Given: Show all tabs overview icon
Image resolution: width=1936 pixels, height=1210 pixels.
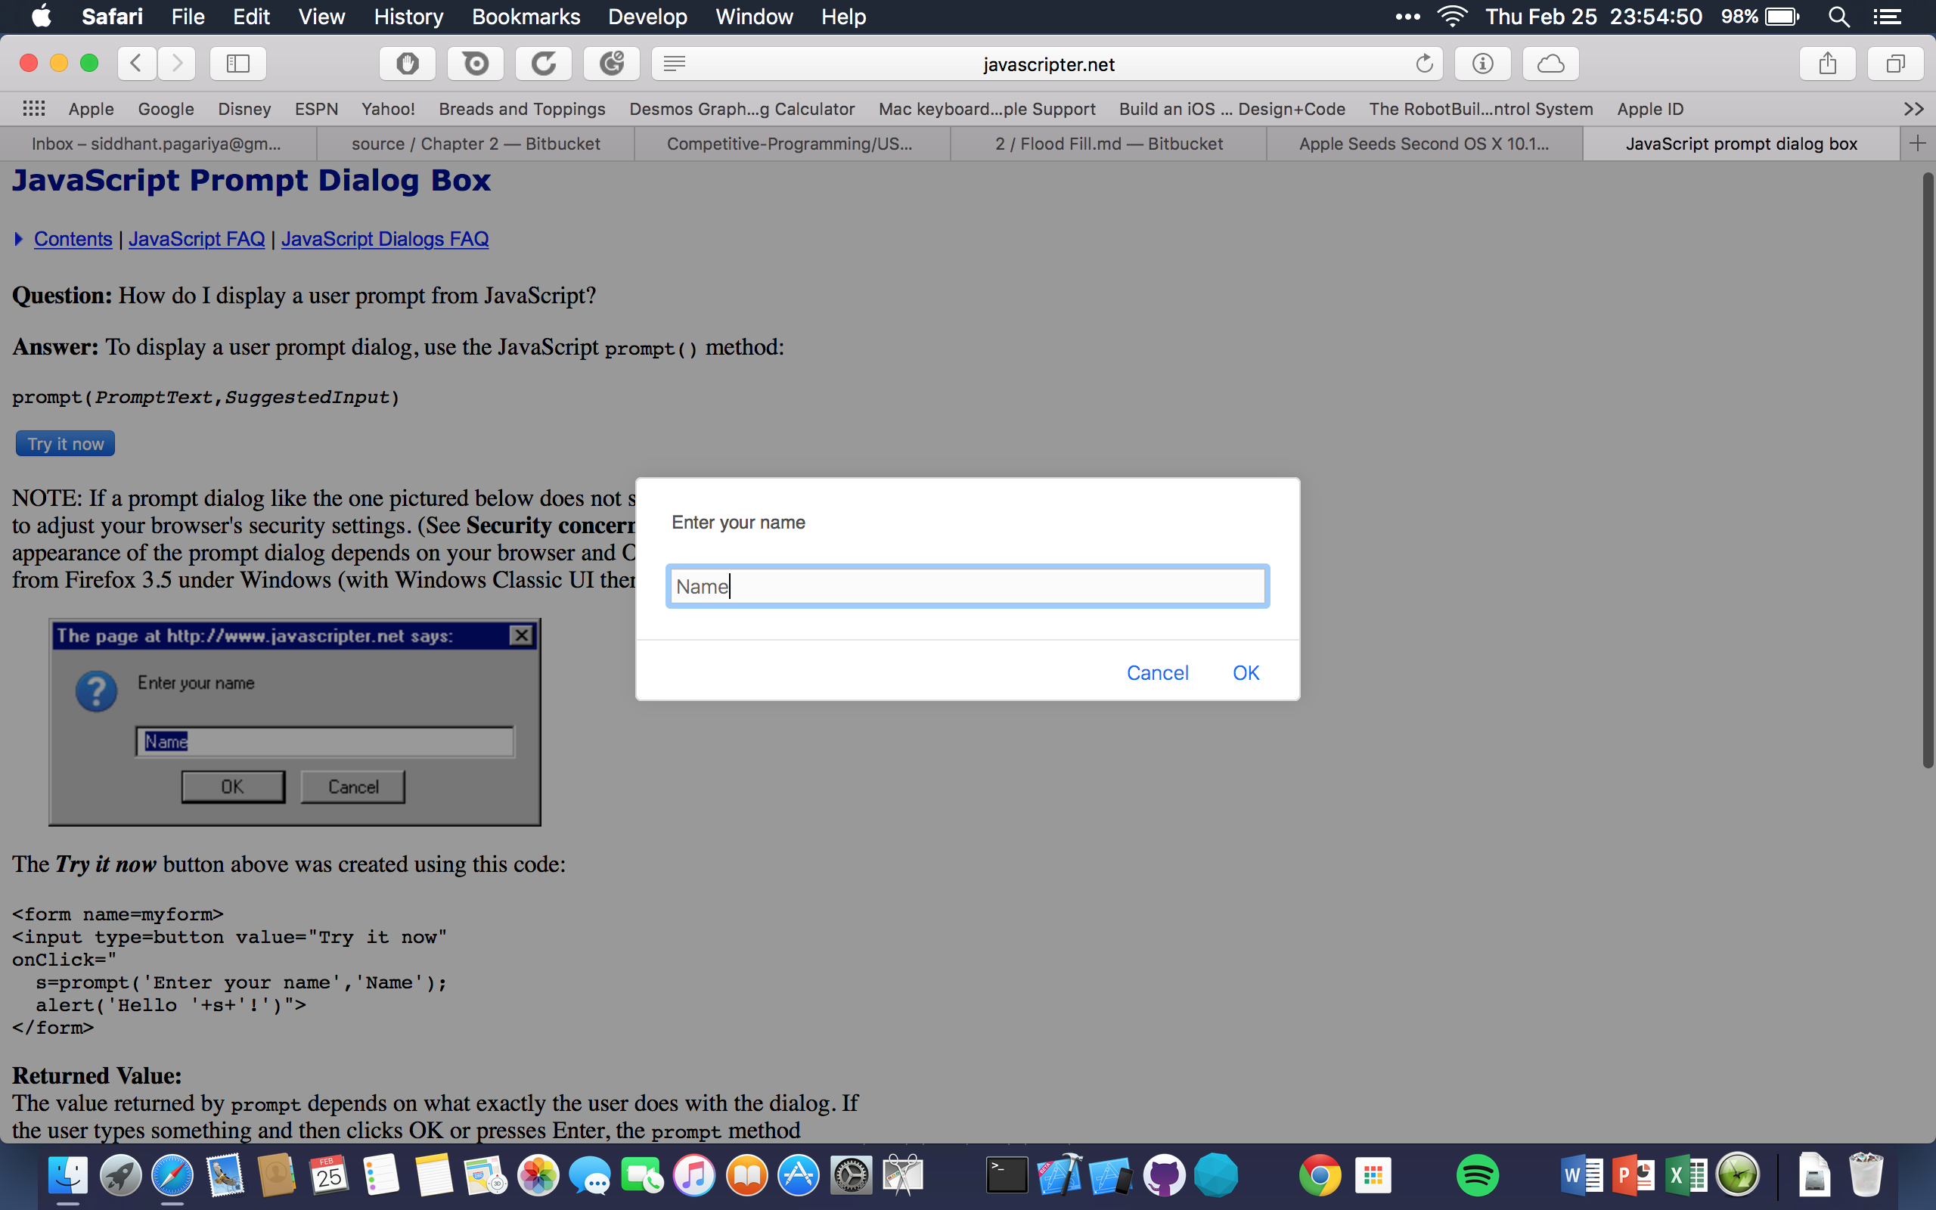Looking at the screenshot, I should tap(1894, 64).
